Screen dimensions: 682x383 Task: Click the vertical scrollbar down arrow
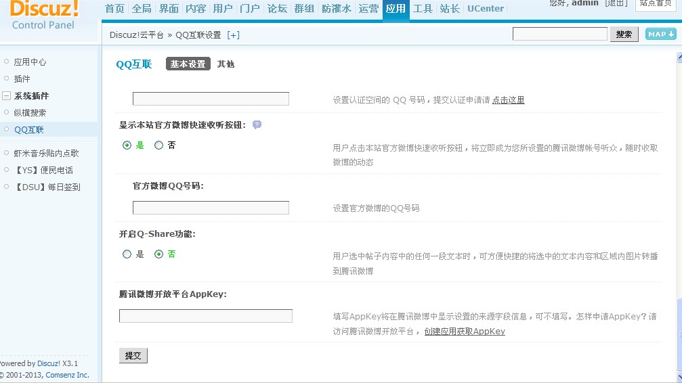pyautogui.click(x=679, y=376)
